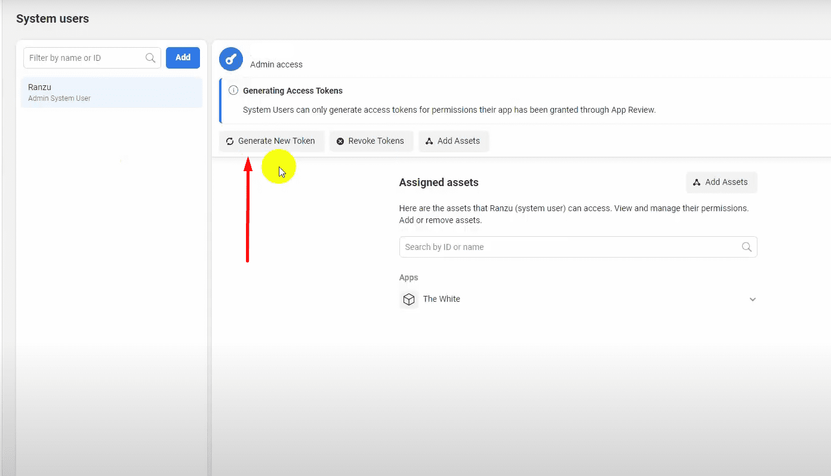Image resolution: width=831 pixels, height=476 pixels.
Task: Click the Generate New Token label
Action: click(276, 141)
